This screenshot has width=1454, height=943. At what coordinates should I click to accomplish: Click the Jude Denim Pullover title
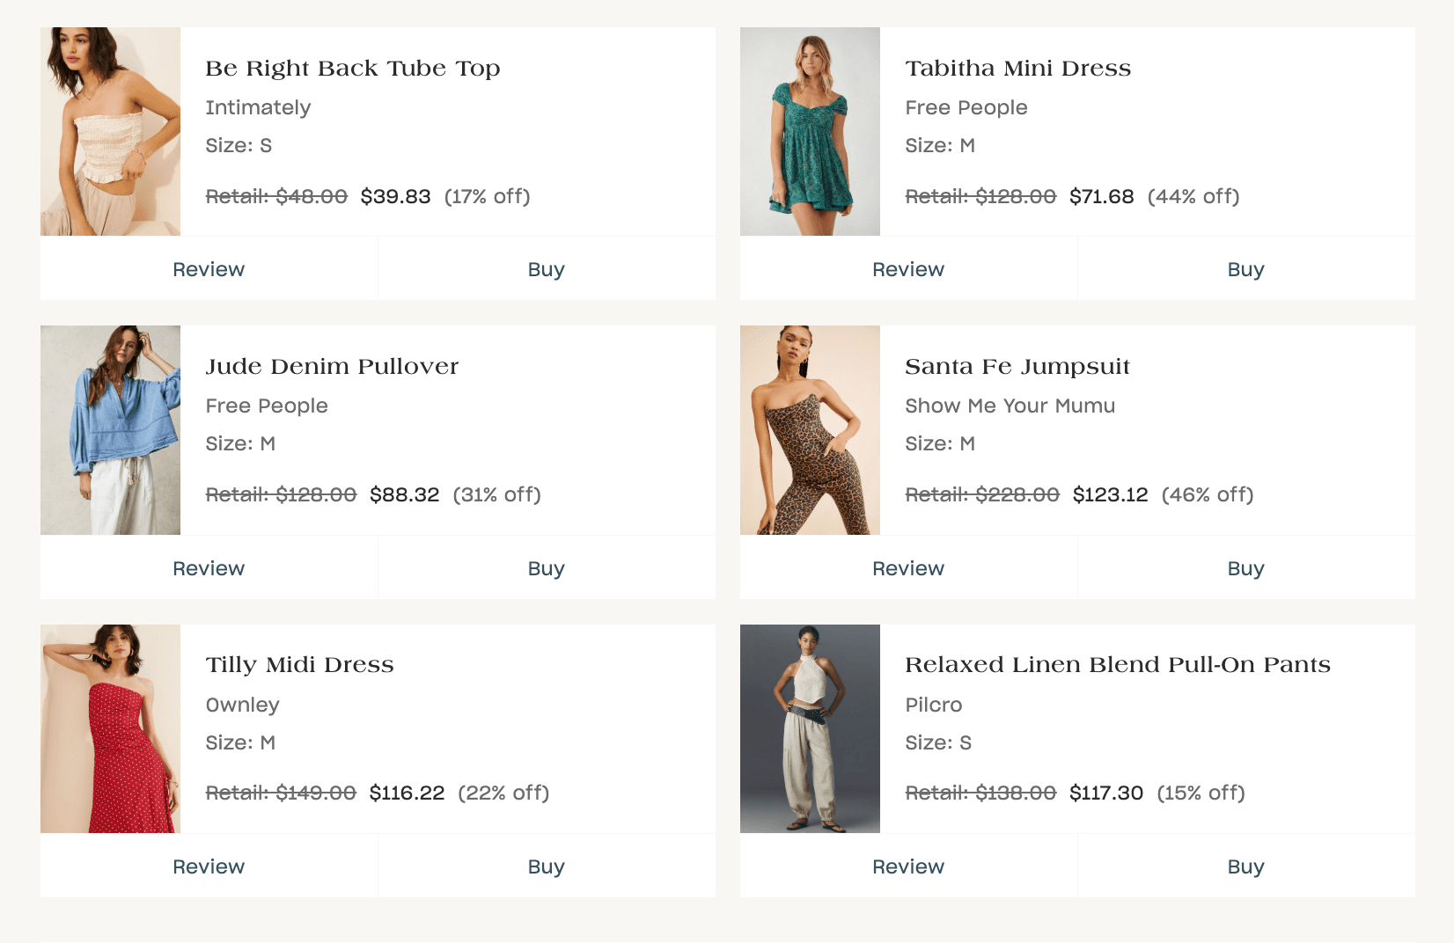(332, 367)
